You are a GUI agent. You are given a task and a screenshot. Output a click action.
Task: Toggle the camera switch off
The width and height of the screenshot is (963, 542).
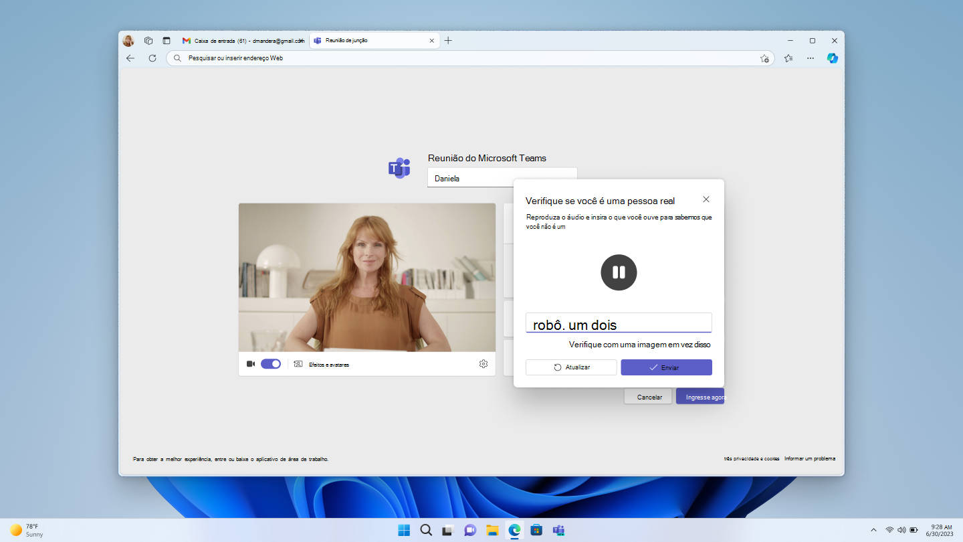tap(271, 364)
